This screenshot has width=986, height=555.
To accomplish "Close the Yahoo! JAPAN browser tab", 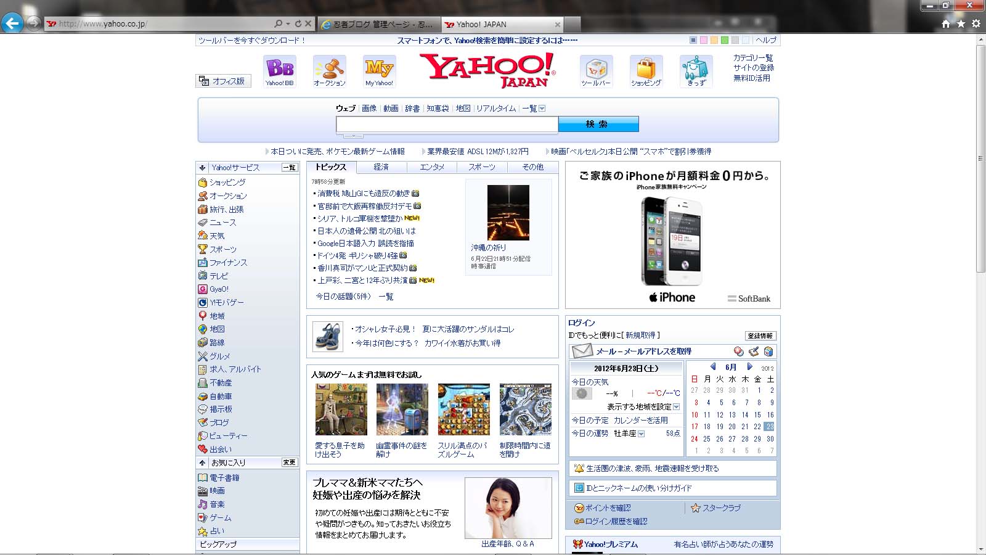I will click(558, 25).
